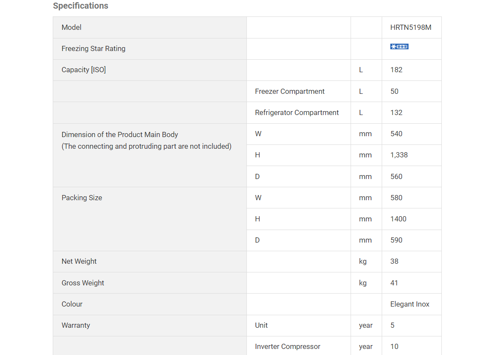The image size is (498, 355).
Task: Click the Refrigerator Compartment cell
Action: tap(297, 112)
